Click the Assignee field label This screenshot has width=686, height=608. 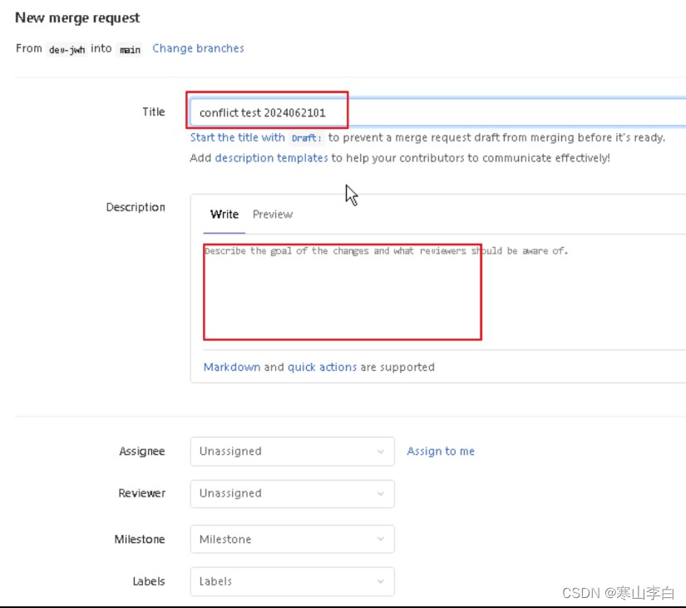pyautogui.click(x=142, y=451)
